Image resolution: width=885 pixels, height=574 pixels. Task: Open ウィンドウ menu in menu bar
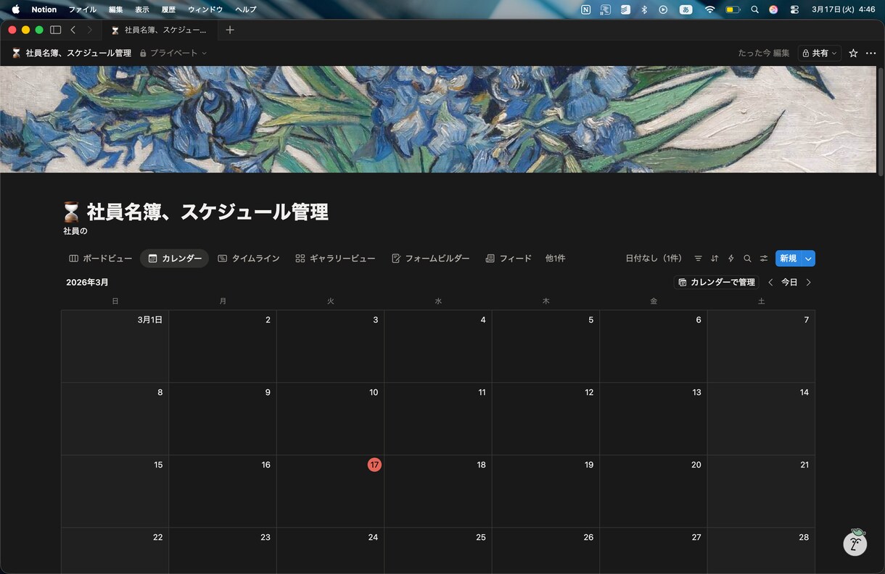pyautogui.click(x=205, y=9)
